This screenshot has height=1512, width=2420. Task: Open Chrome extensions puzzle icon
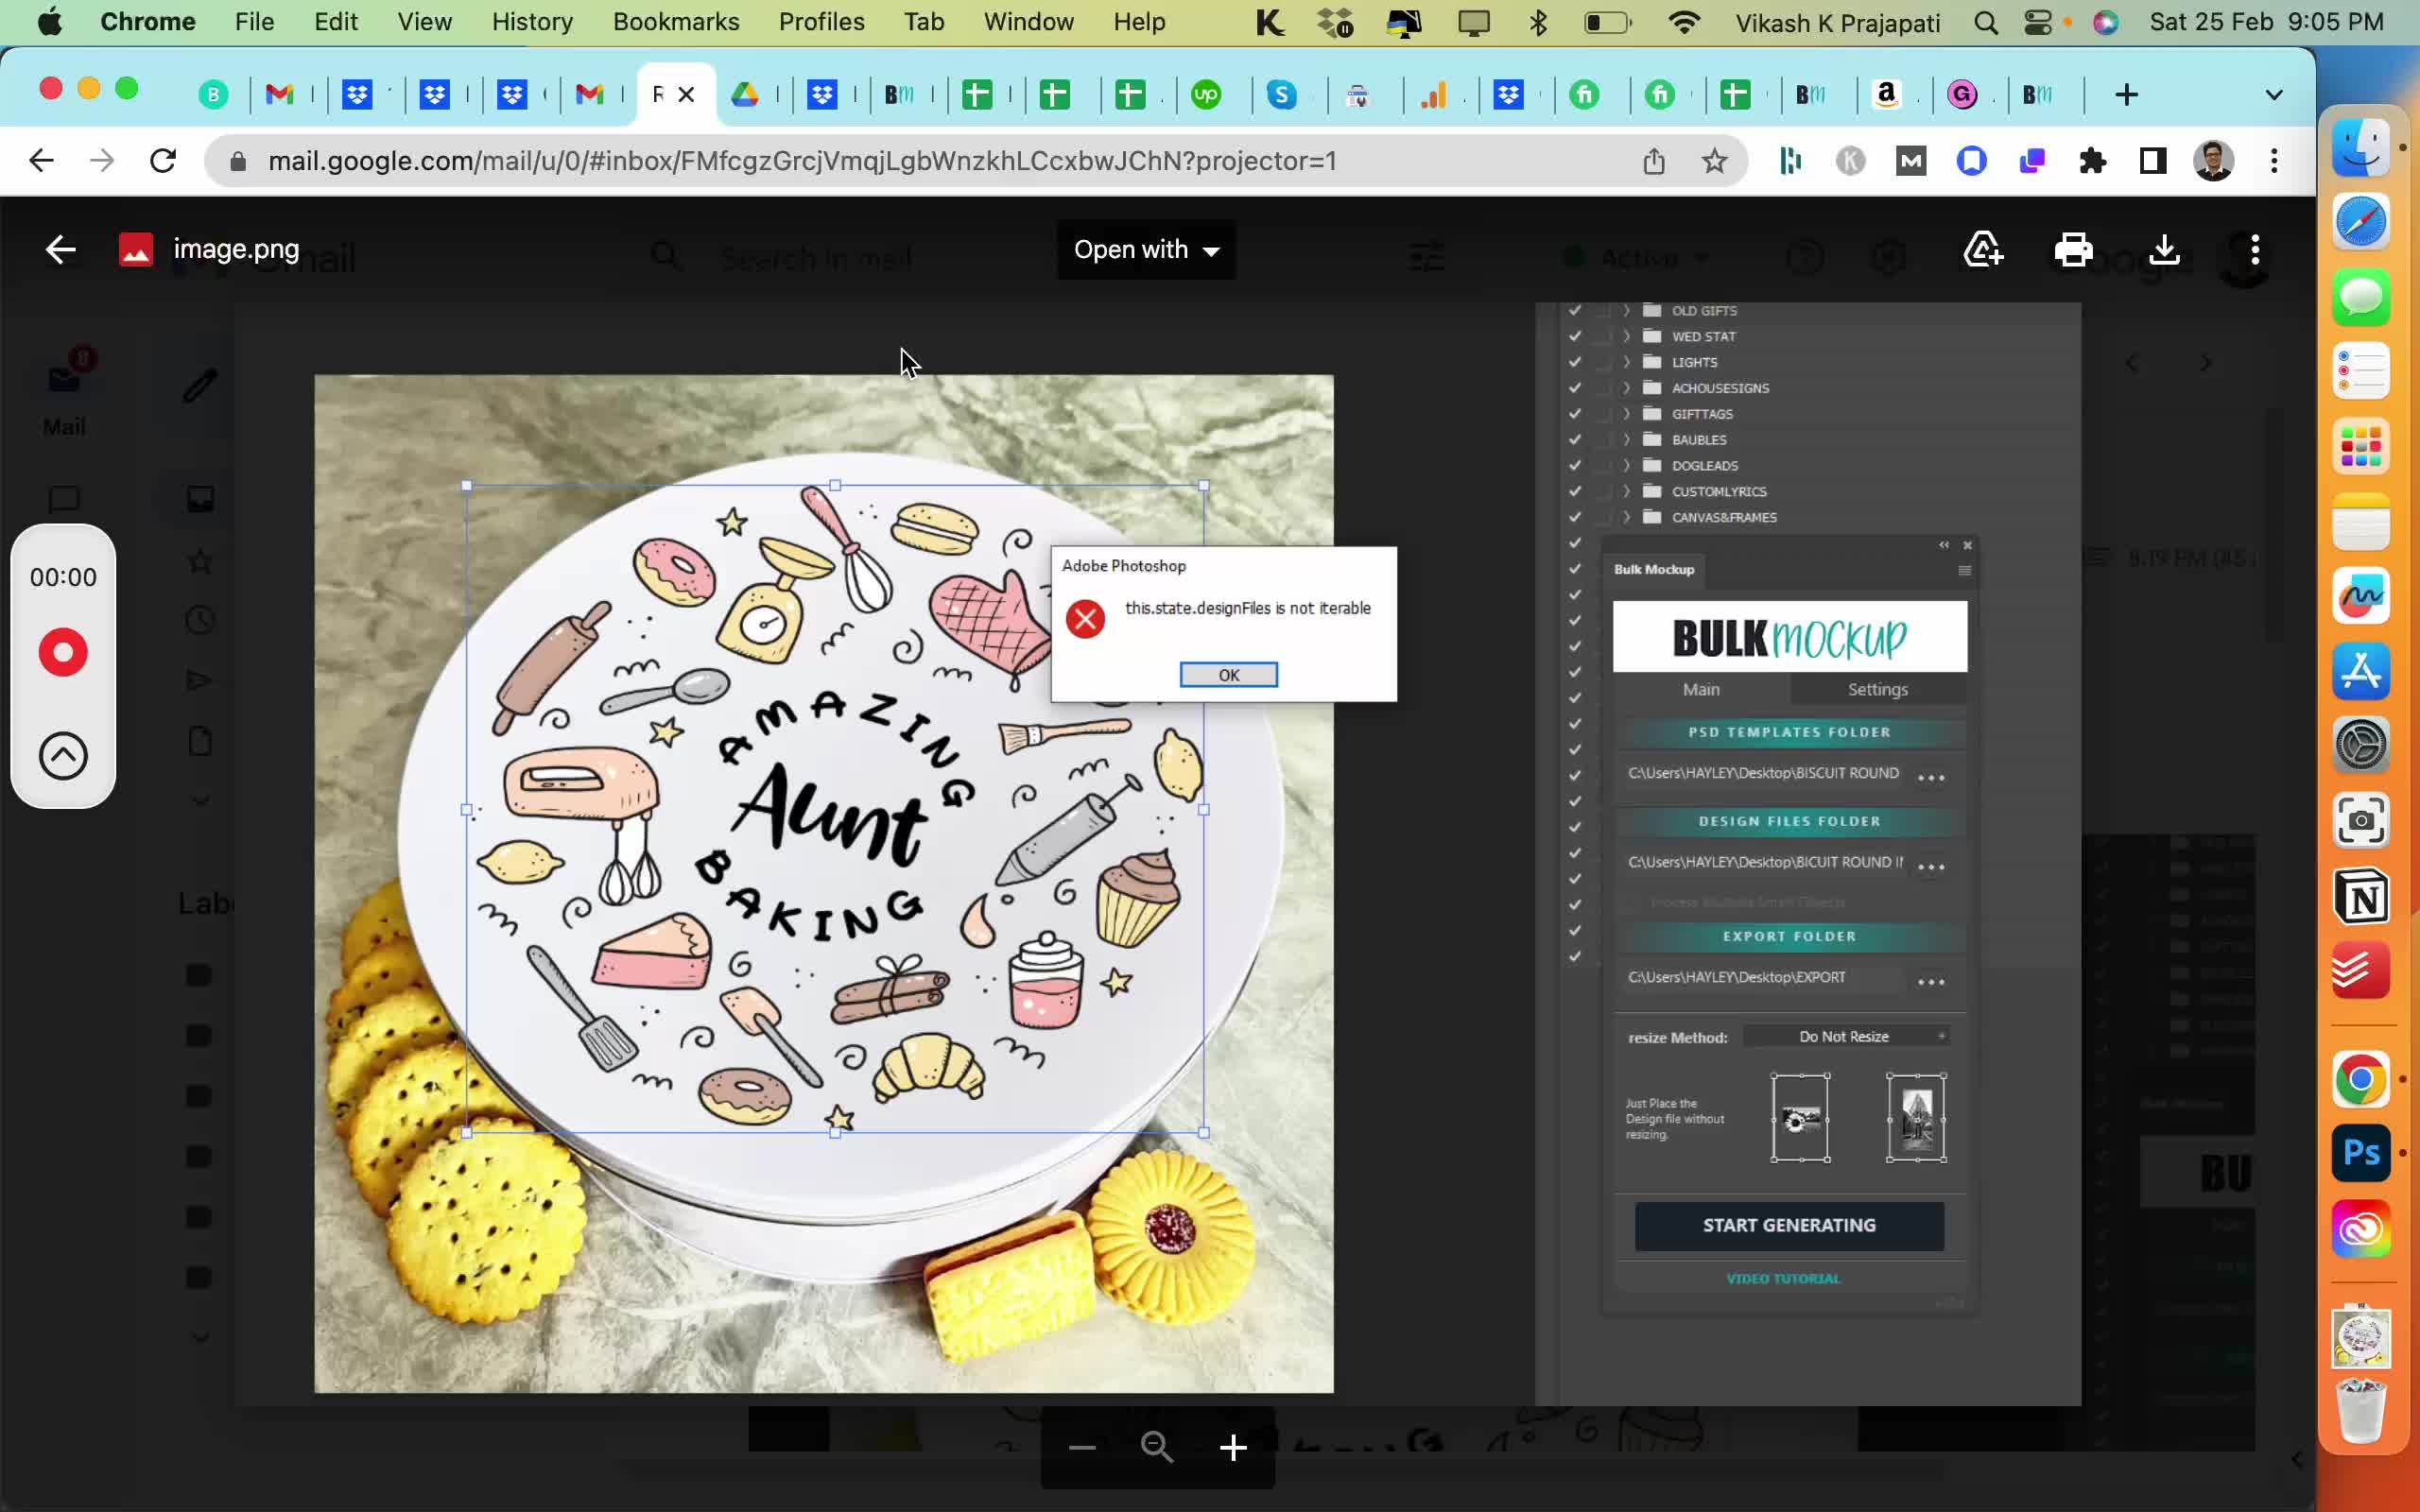coord(2092,161)
